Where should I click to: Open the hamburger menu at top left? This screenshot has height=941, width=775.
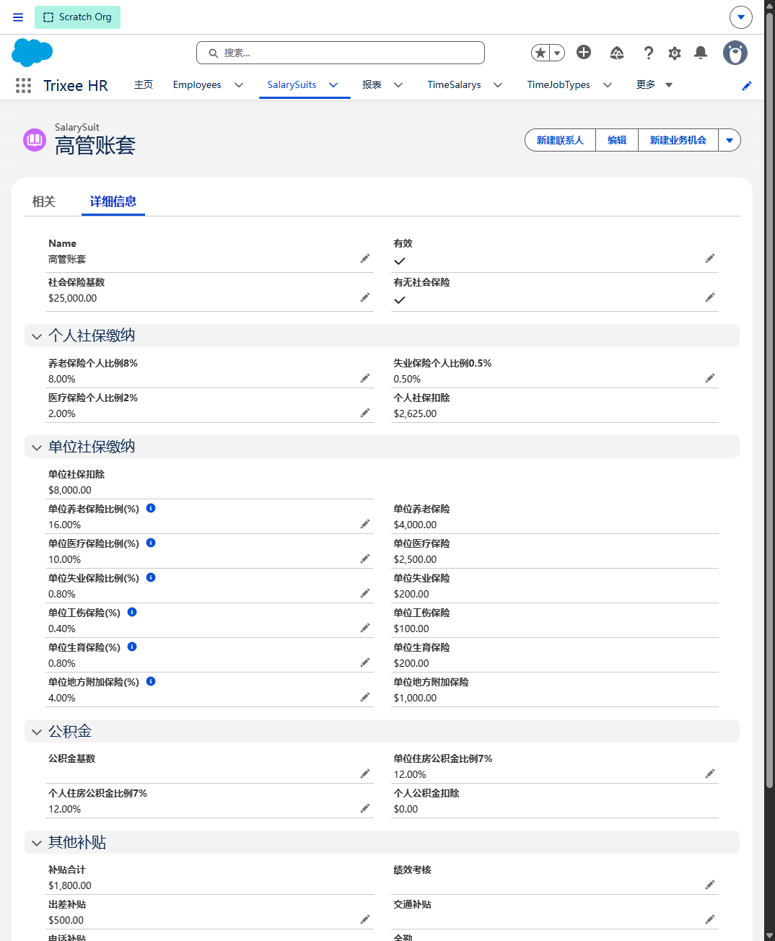point(18,17)
